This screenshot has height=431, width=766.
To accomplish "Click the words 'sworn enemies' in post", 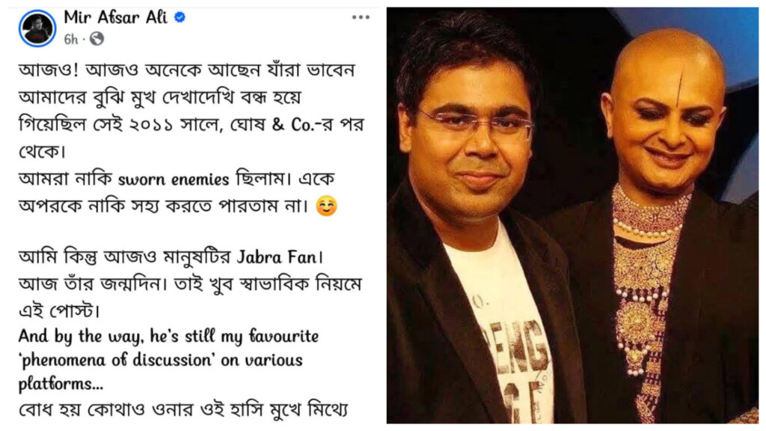I will pos(174,180).
